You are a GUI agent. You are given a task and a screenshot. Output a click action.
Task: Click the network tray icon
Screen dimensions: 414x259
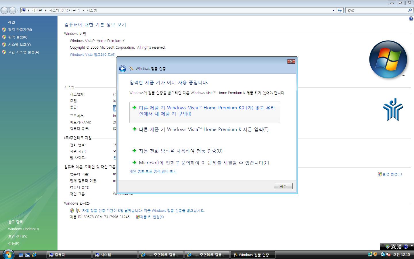coord(383,254)
